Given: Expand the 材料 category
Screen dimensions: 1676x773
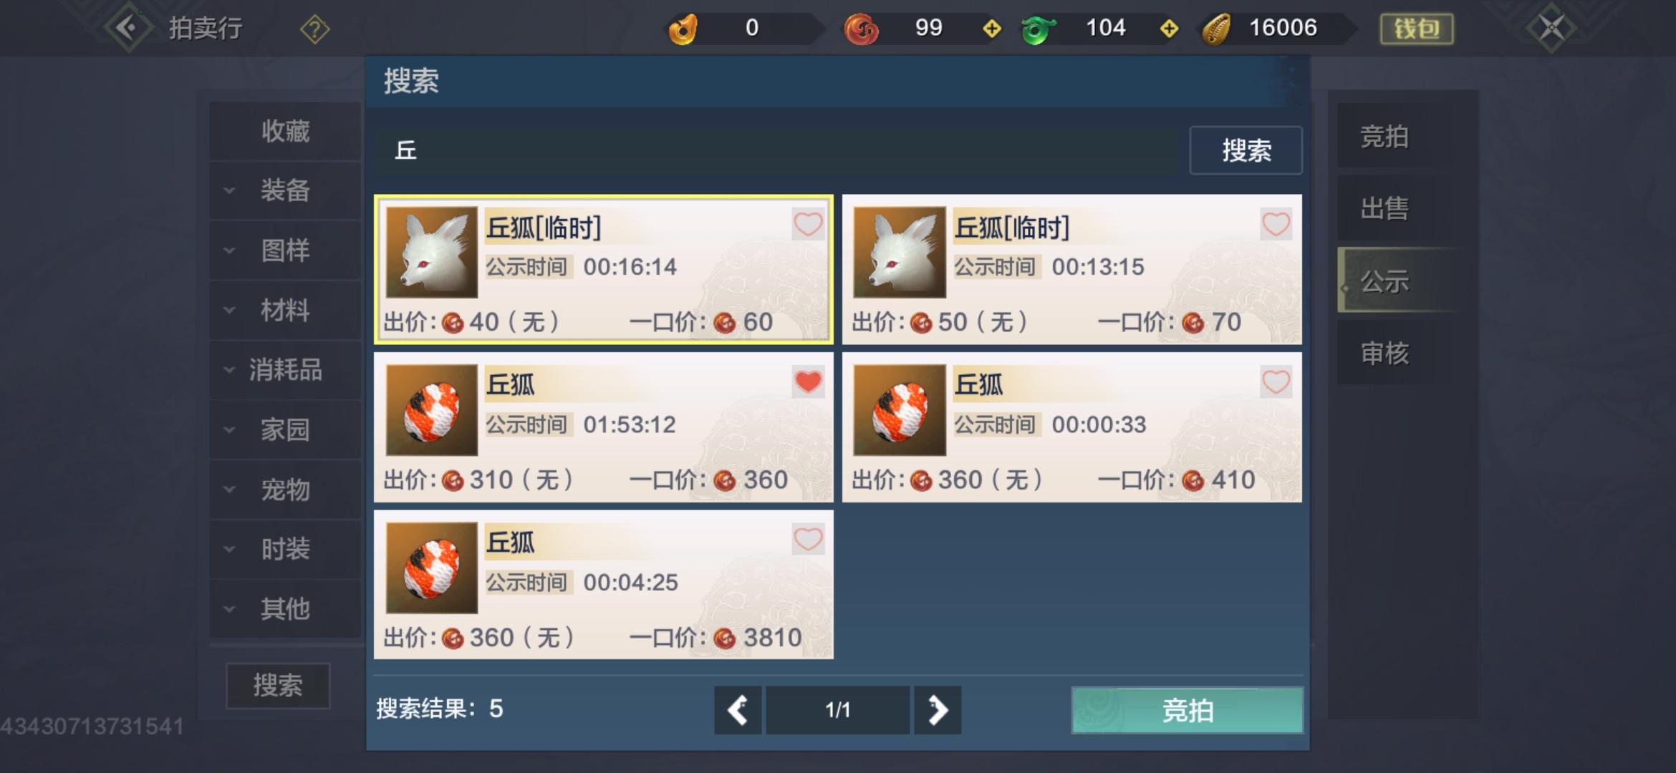Looking at the screenshot, I should [285, 310].
